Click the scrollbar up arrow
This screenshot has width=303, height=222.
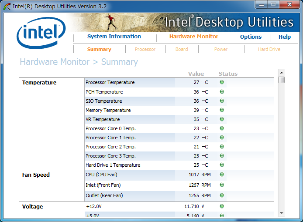pyautogui.click(x=282, y=73)
